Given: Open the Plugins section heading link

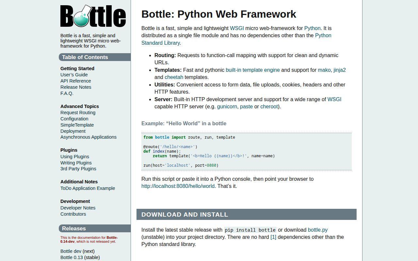Looking at the screenshot, I should coord(69,150).
